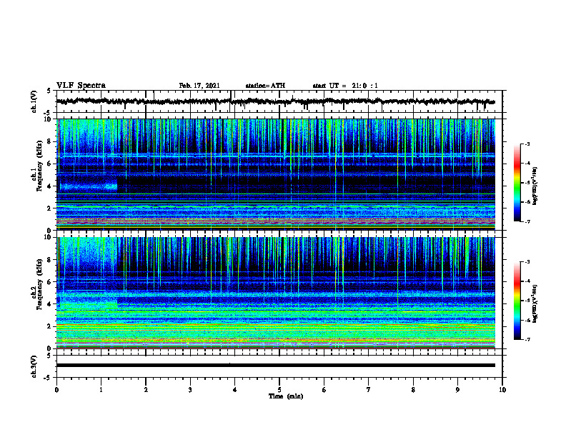Click time-axis tick label "3"
This screenshot has width=566, height=437.
[190, 390]
